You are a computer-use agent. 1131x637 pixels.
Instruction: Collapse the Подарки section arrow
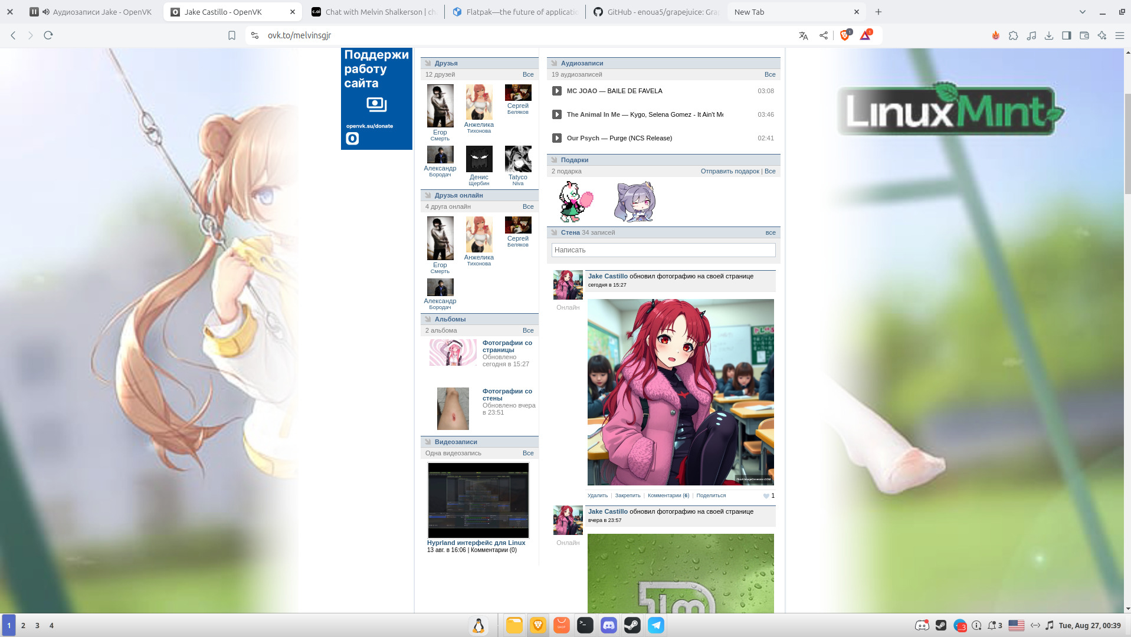tap(554, 160)
